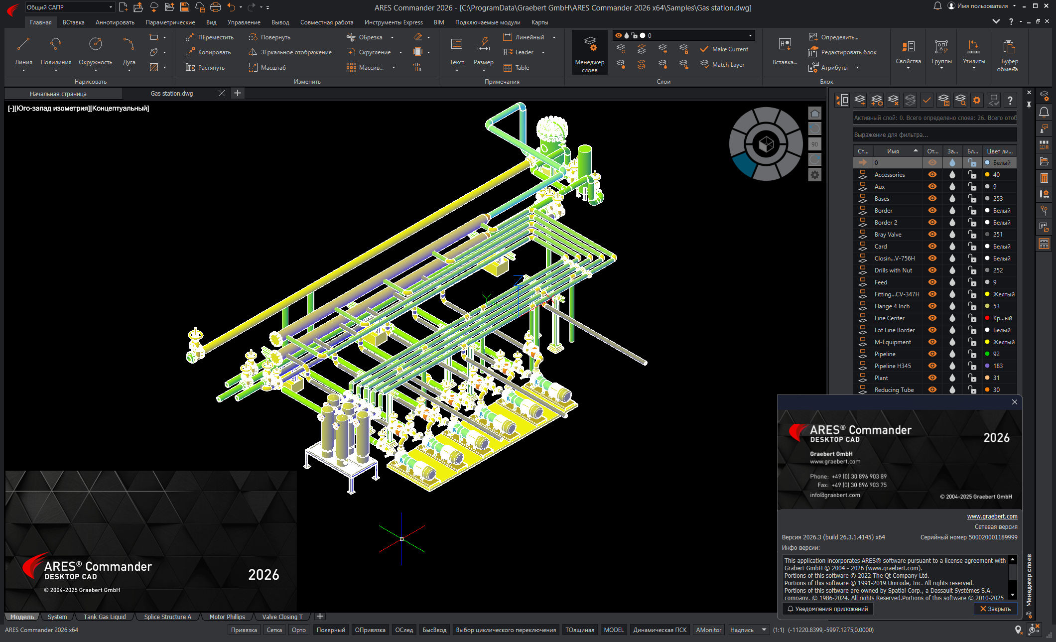Click the layer filter expression field
Image resolution: width=1056 pixels, height=642 pixels.
[x=934, y=135]
